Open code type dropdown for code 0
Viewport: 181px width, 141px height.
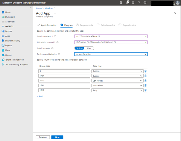click(x=117, y=71)
